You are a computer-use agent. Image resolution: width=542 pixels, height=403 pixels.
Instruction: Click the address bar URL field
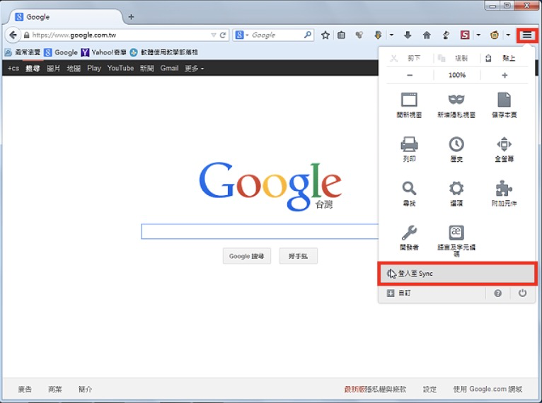tap(117, 35)
